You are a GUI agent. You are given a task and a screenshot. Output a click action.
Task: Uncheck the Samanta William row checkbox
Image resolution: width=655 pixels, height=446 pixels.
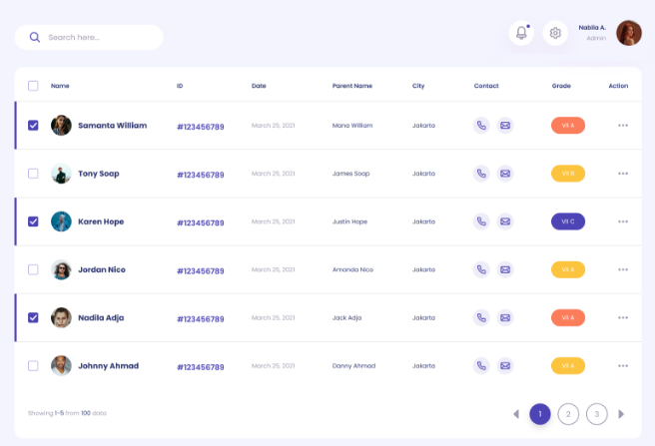(x=33, y=126)
